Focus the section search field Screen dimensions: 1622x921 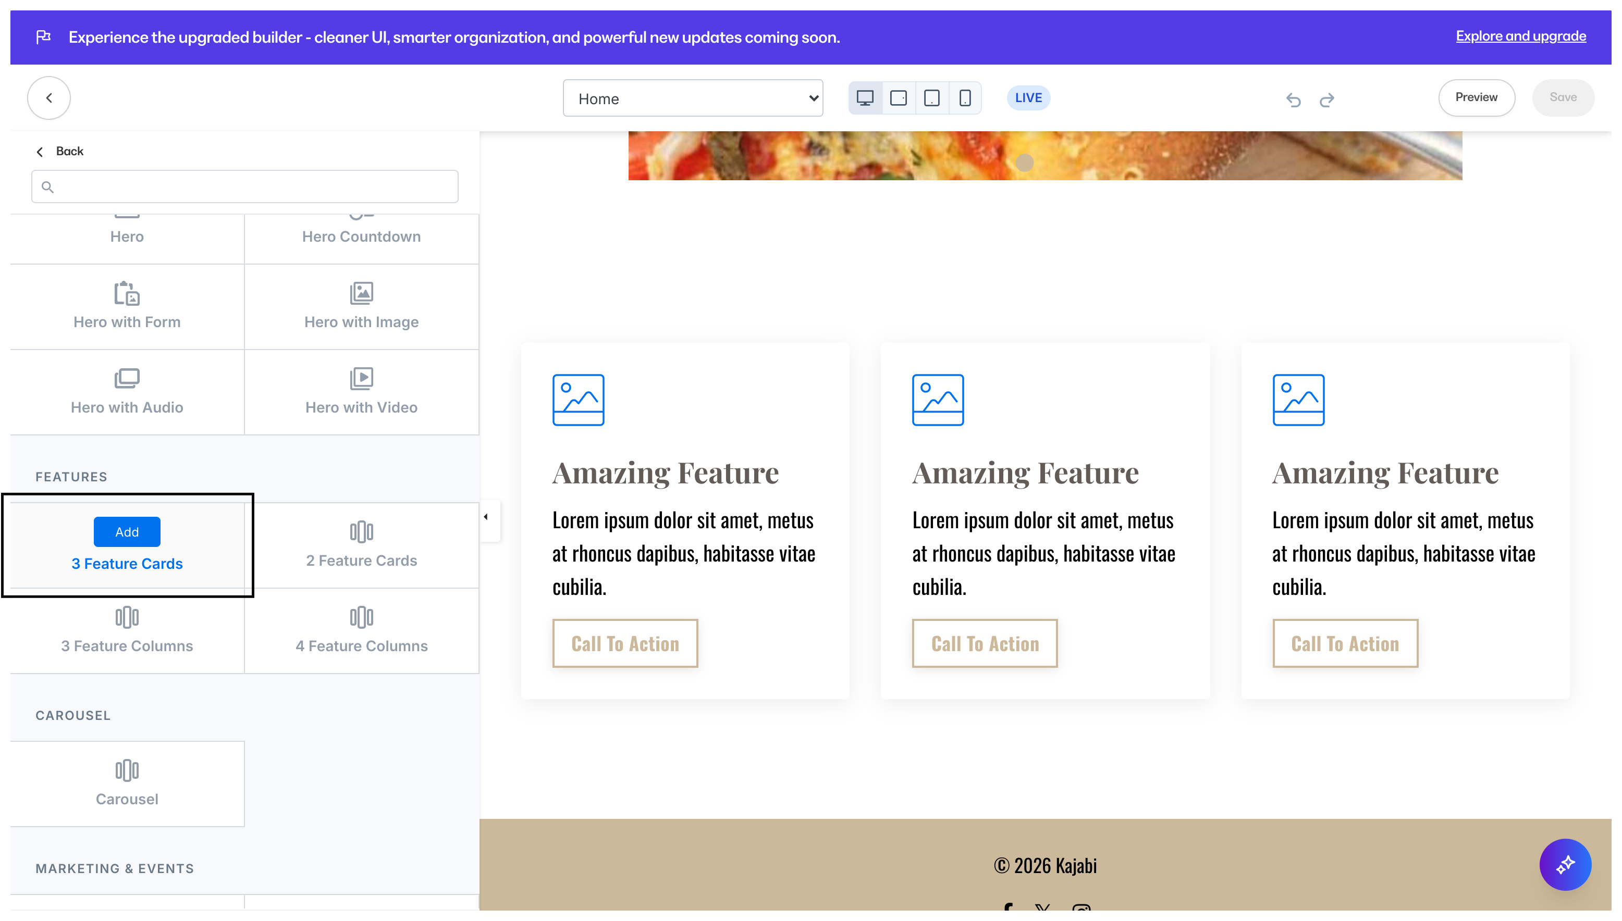(245, 186)
